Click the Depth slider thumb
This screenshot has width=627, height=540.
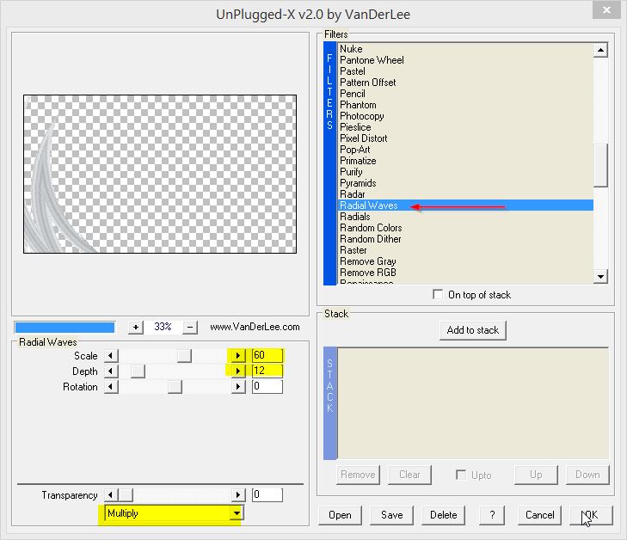(138, 371)
